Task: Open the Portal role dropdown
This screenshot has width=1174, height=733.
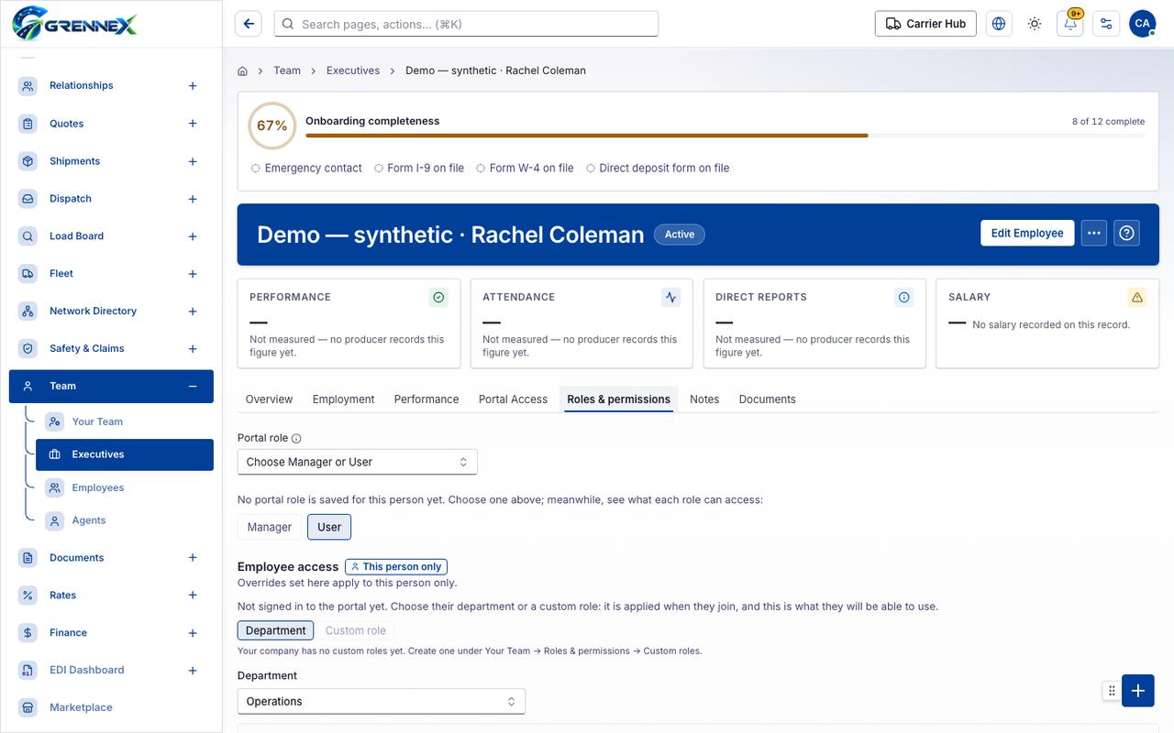Action: (x=357, y=462)
